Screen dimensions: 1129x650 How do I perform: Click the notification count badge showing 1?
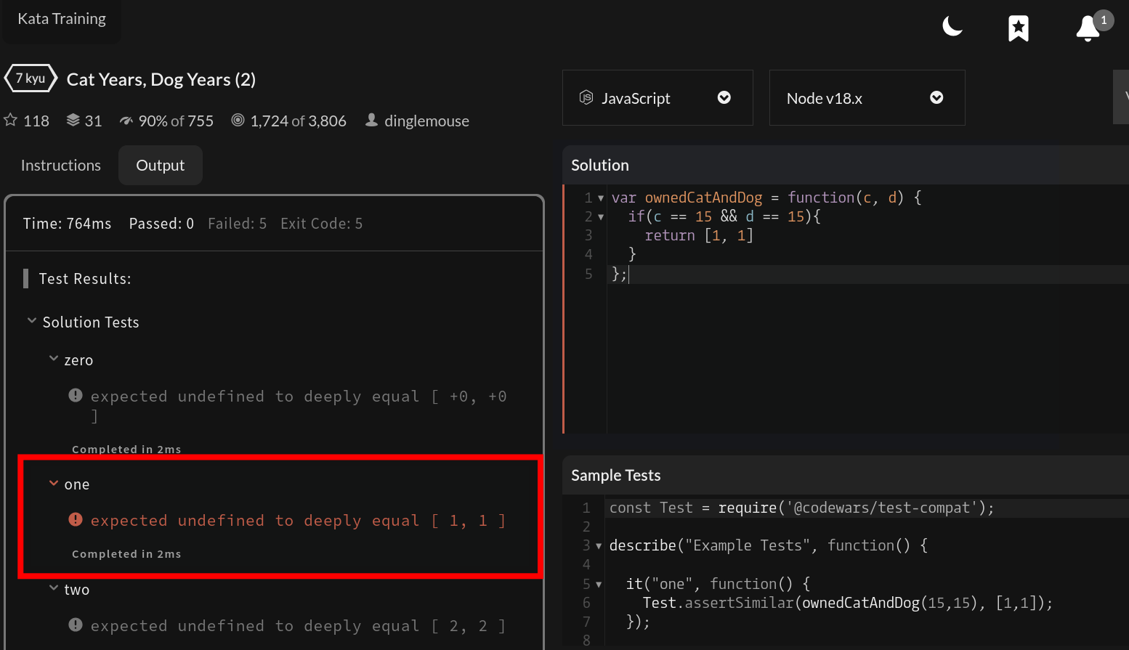pos(1104,20)
